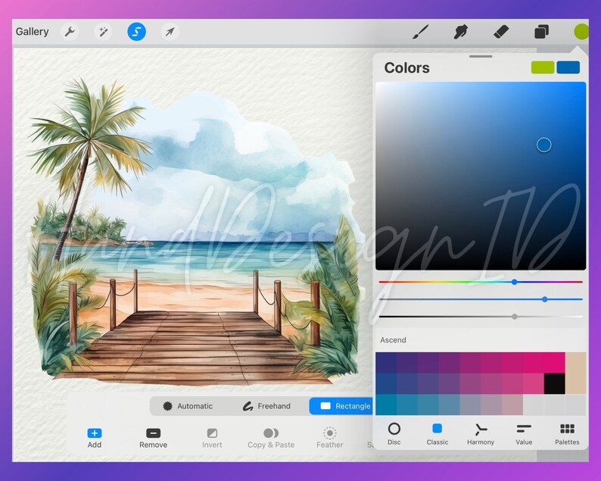Viewport: 601px width, 481px height.
Task: Switch to the Palettes tab
Action: [567, 434]
